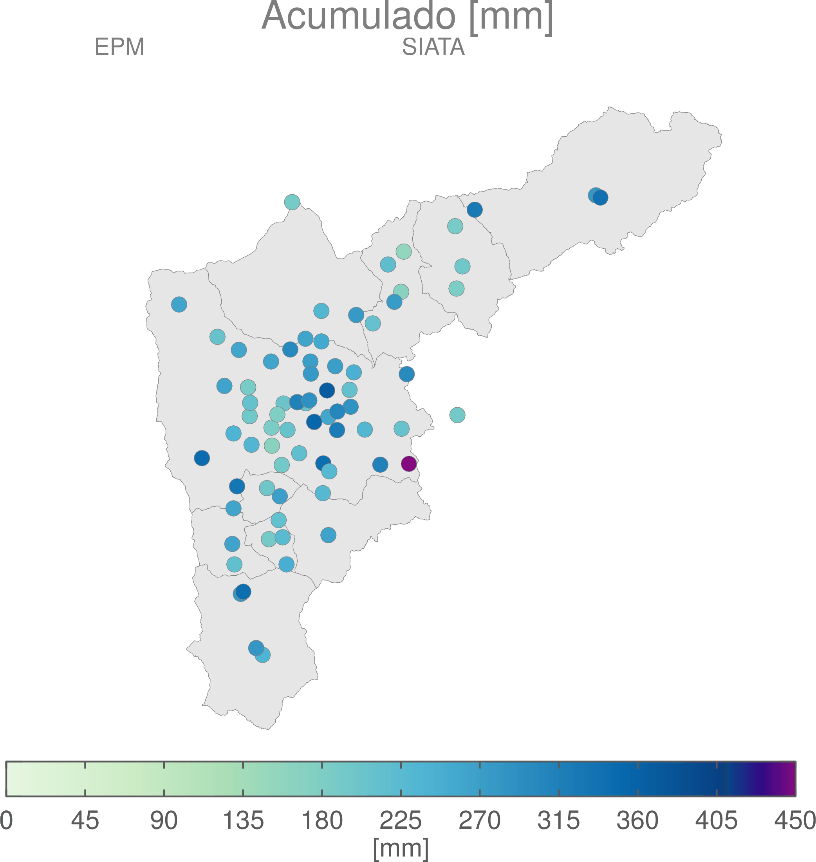Screen dimensions: 816x862
Task: Click the colorbar tick label "90"
Action: point(164,820)
